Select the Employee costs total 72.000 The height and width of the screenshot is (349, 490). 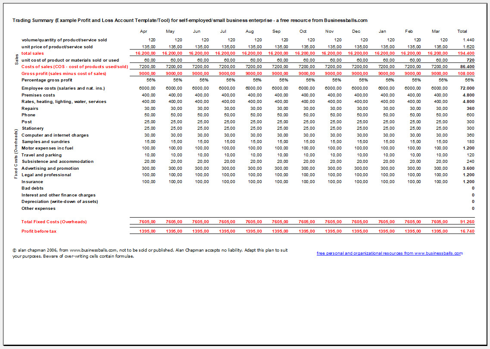point(467,88)
